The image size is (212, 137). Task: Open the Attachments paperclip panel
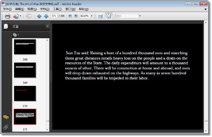tap(6, 127)
